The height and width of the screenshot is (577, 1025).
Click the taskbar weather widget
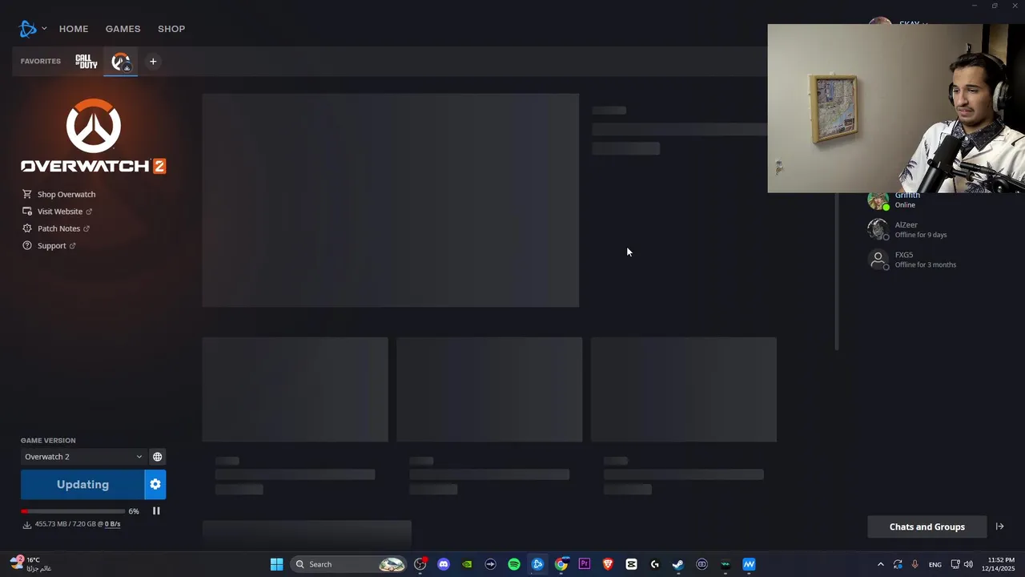click(30, 564)
